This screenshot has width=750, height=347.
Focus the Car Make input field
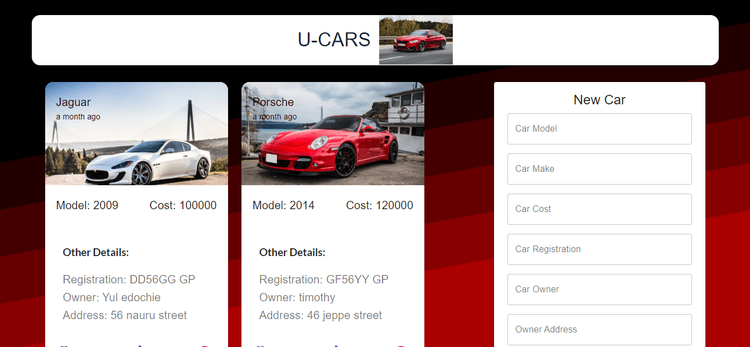(599, 169)
